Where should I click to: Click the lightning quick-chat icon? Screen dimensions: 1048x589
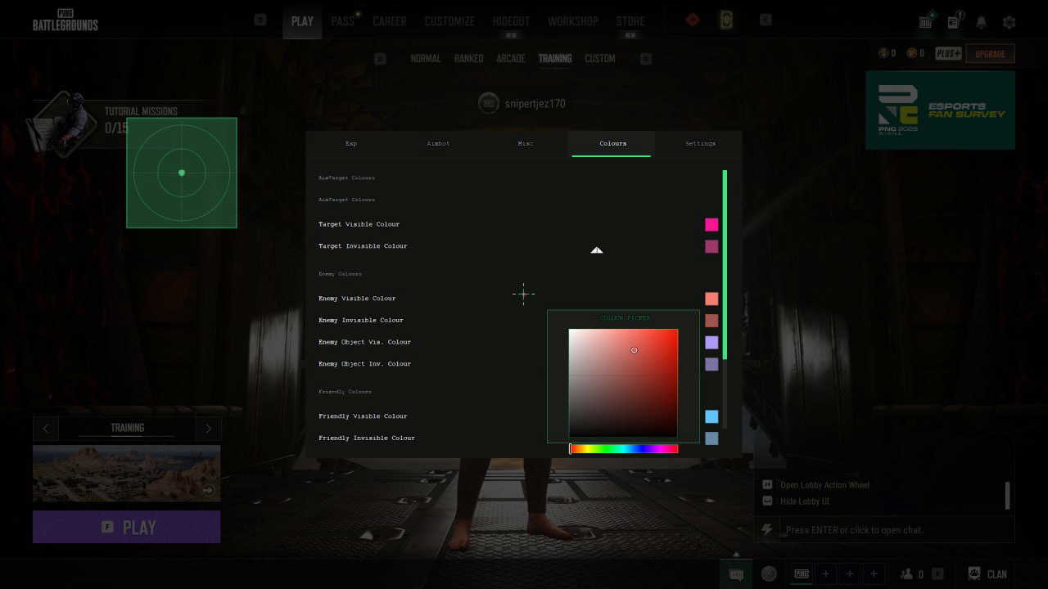tap(767, 530)
